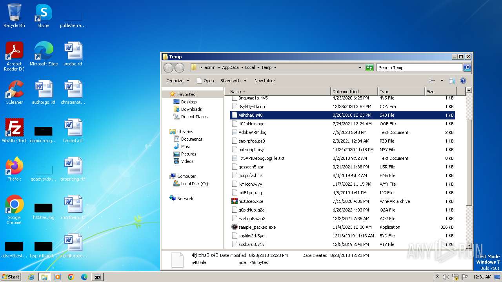
Task: Open Favorites in navigation pane
Action: coord(186,94)
